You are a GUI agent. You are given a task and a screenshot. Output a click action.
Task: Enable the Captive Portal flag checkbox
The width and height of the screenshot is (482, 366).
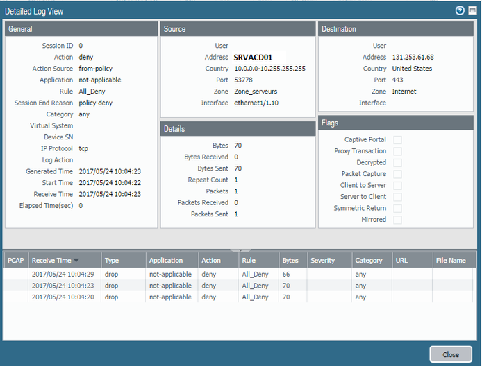(398, 140)
